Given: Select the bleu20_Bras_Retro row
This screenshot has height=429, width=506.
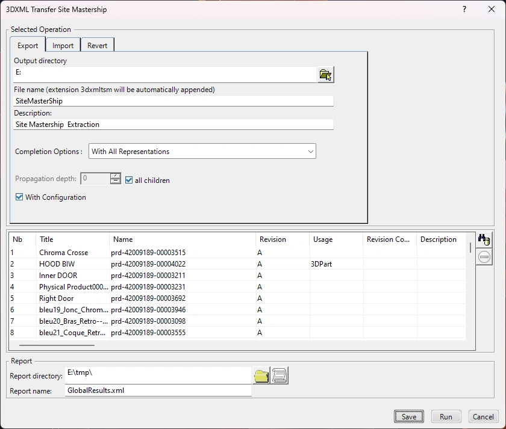Looking at the screenshot, I should pyautogui.click(x=237, y=321).
